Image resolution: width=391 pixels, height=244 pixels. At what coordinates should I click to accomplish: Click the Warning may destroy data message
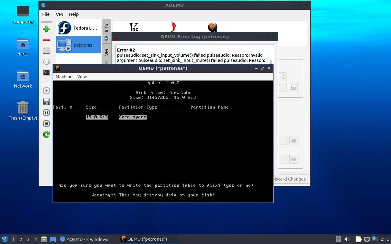click(153, 195)
